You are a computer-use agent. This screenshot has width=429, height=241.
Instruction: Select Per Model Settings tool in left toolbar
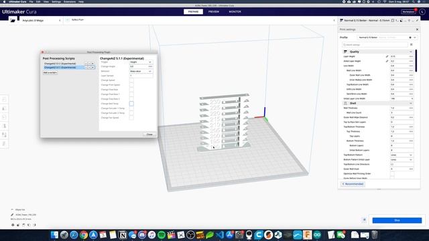4,135
